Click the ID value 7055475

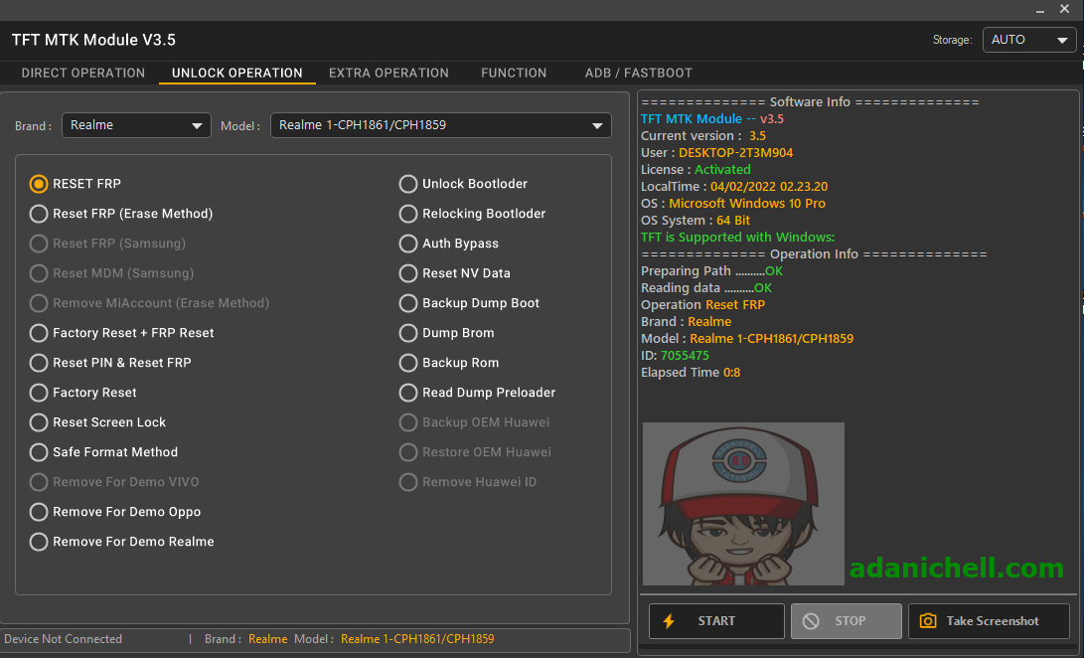(x=685, y=355)
